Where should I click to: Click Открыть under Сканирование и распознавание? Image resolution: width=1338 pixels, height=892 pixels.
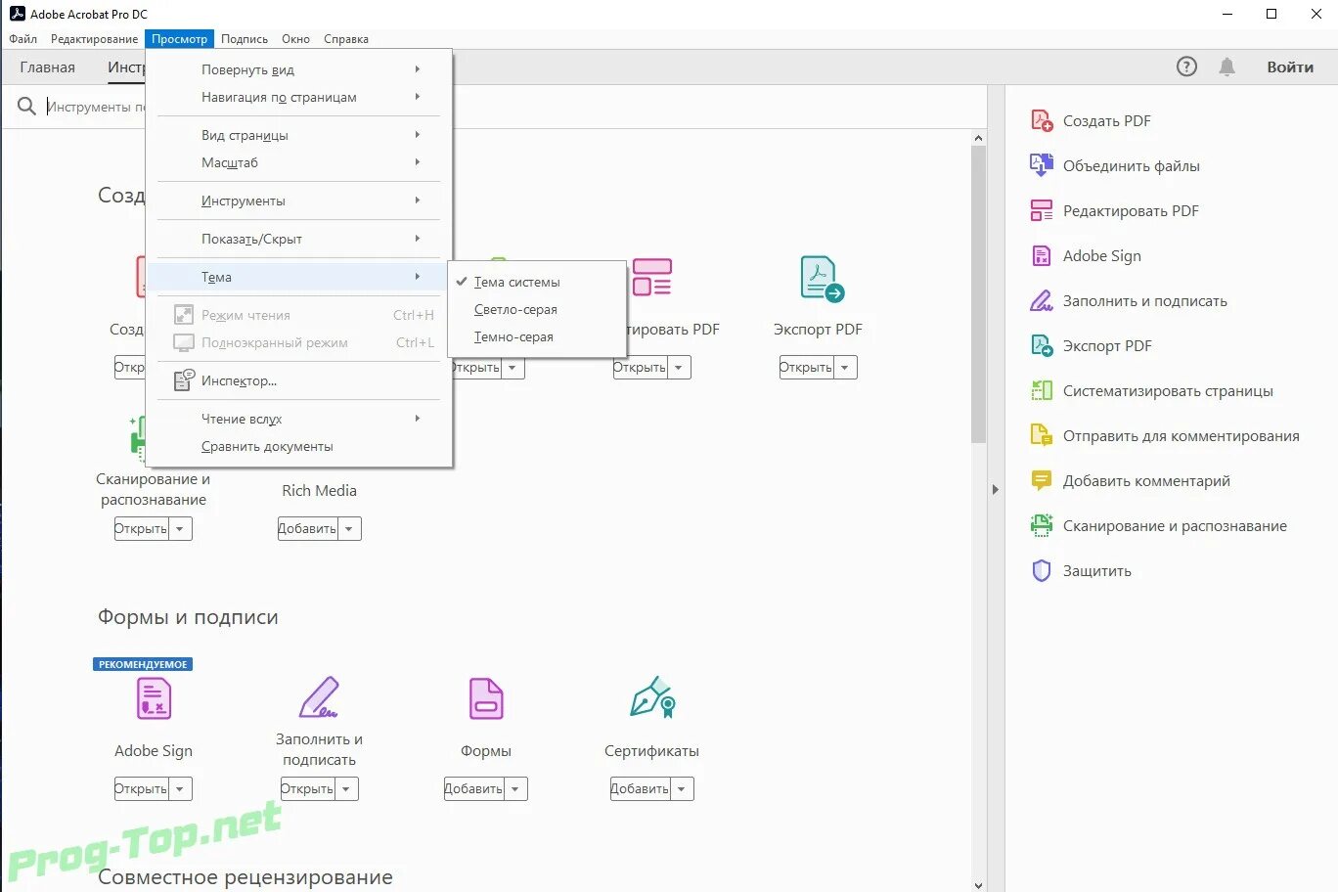click(142, 529)
